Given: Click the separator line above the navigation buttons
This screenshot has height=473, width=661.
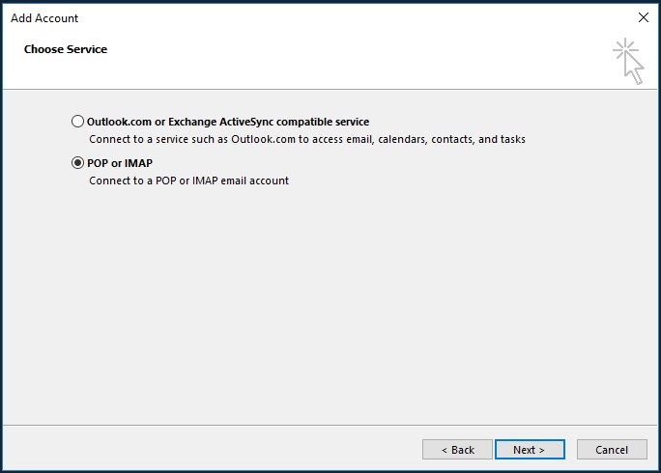Looking at the screenshot, I should [x=329, y=426].
